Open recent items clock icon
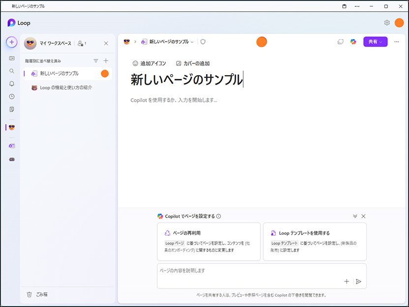 [x=12, y=96]
